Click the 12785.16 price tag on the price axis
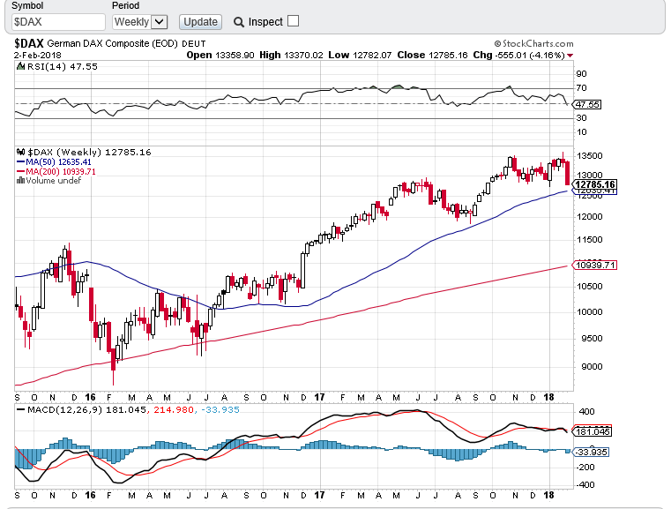 (x=594, y=184)
